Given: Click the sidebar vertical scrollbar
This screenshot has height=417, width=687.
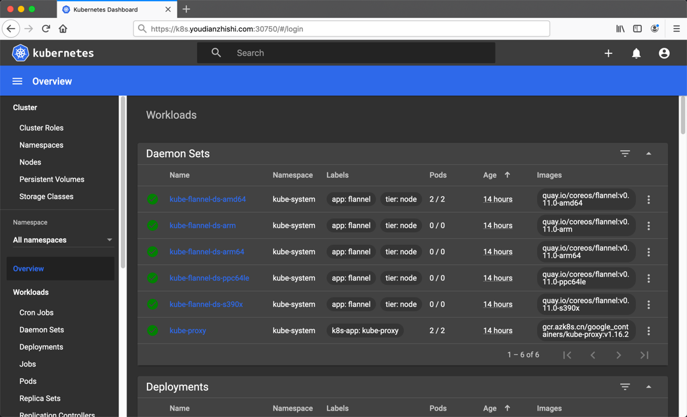Looking at the screenshot, I should click(x=123, y=182).
